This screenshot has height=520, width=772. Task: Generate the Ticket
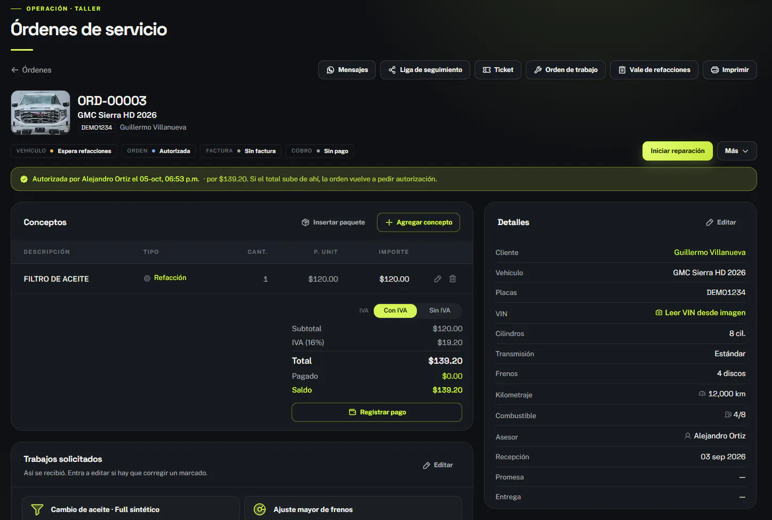498,70
